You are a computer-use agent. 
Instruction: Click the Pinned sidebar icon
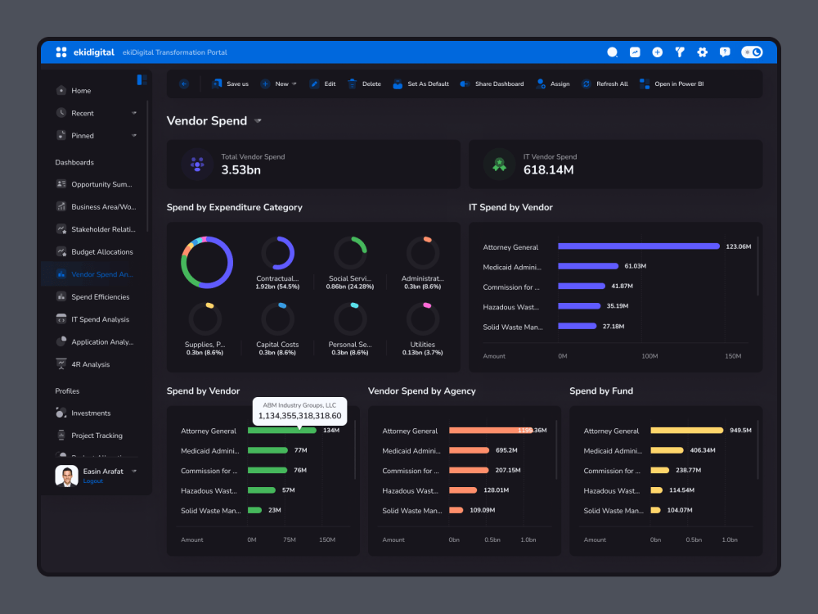(x=61, y=135)
